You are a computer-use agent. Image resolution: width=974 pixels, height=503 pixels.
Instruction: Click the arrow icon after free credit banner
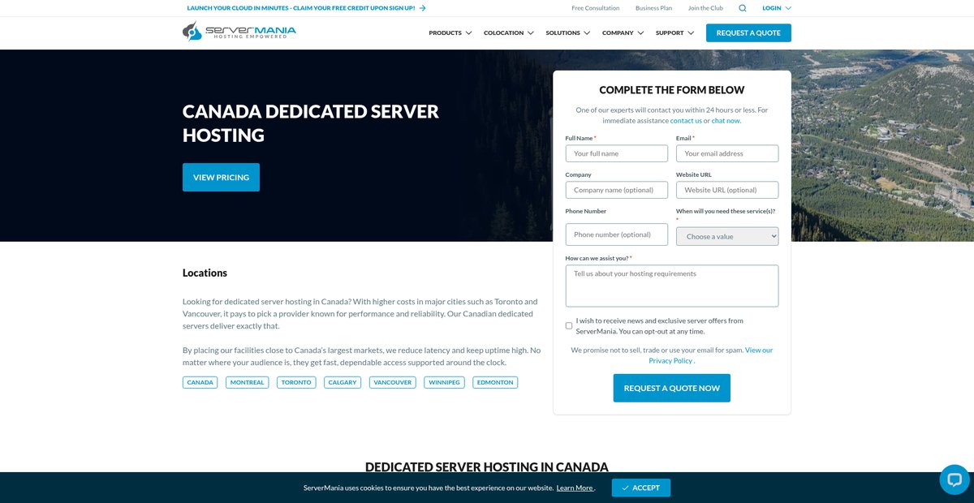pos(423,8)
